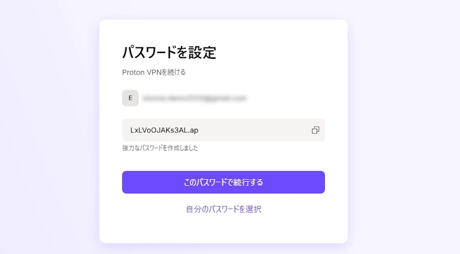The height and width of the screenshot is (254, 460).
Task: Tap the duplicate icon right of the password
Action: [x=315, y=130]
